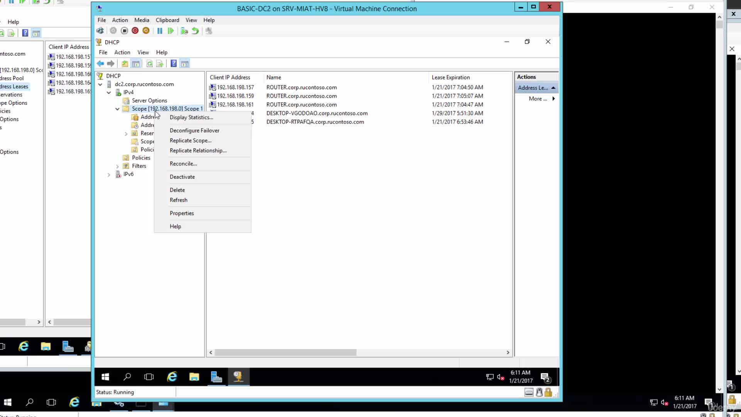Pause the virtual machine
This screenshot has height=417, width=741.
point(160,31)
